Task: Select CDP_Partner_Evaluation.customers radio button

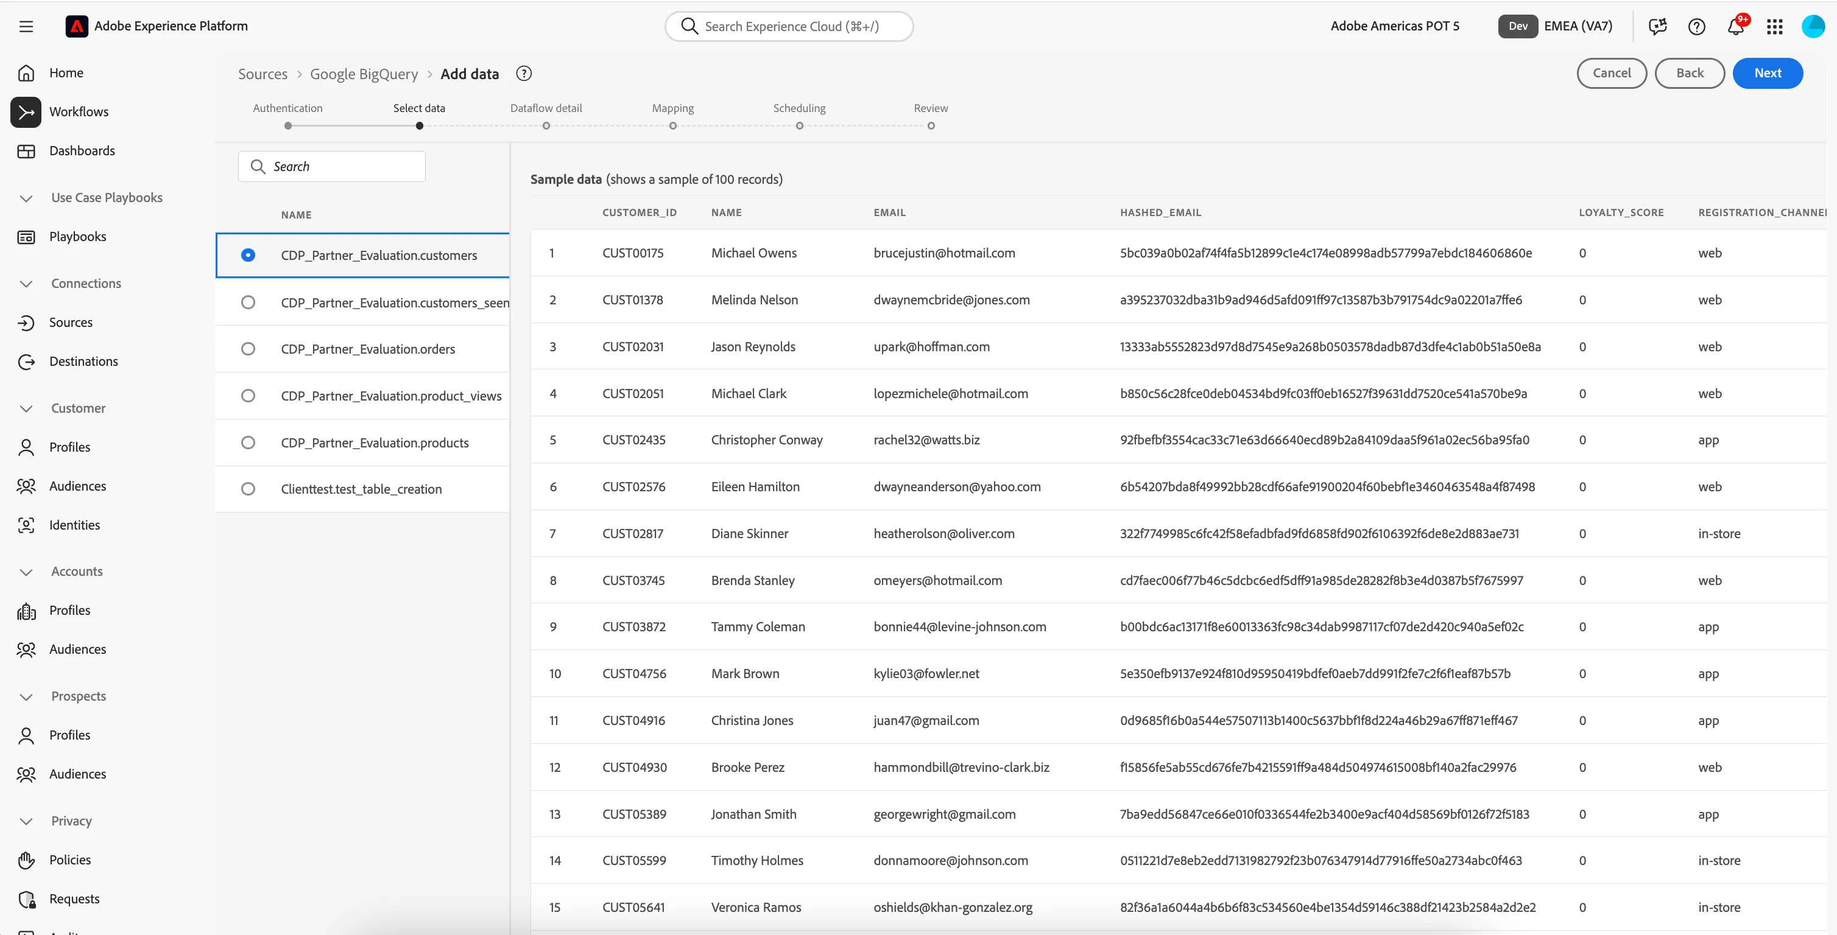Action: click(248, 255)
